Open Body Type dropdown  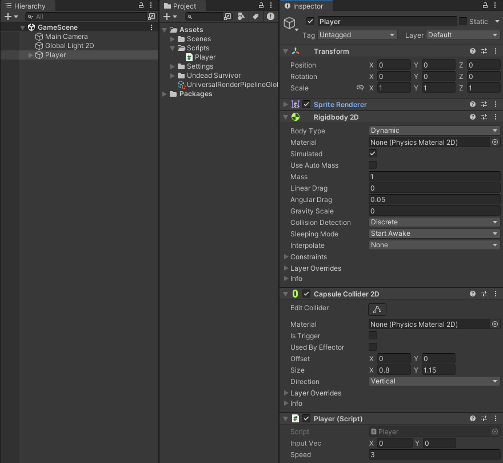click(434, 130)
